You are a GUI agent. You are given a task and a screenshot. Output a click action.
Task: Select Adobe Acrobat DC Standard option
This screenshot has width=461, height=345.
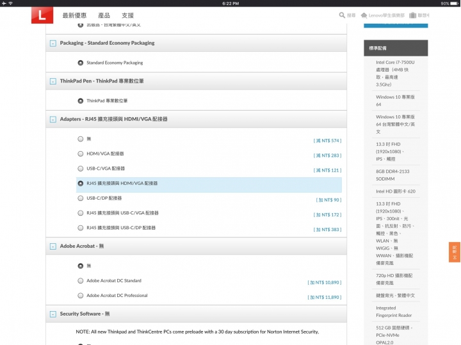coord(80,280)
